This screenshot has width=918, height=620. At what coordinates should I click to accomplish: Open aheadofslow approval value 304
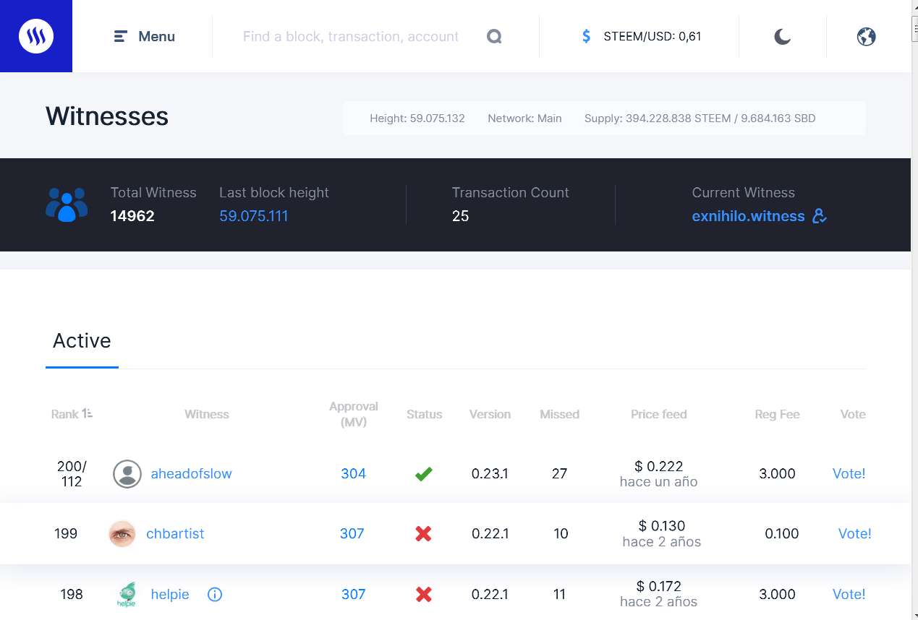click(354, 474)
